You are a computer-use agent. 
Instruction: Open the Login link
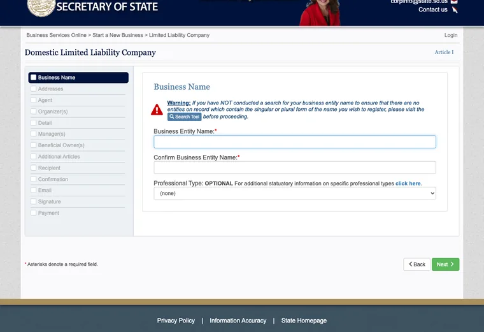tap(451, 35)
